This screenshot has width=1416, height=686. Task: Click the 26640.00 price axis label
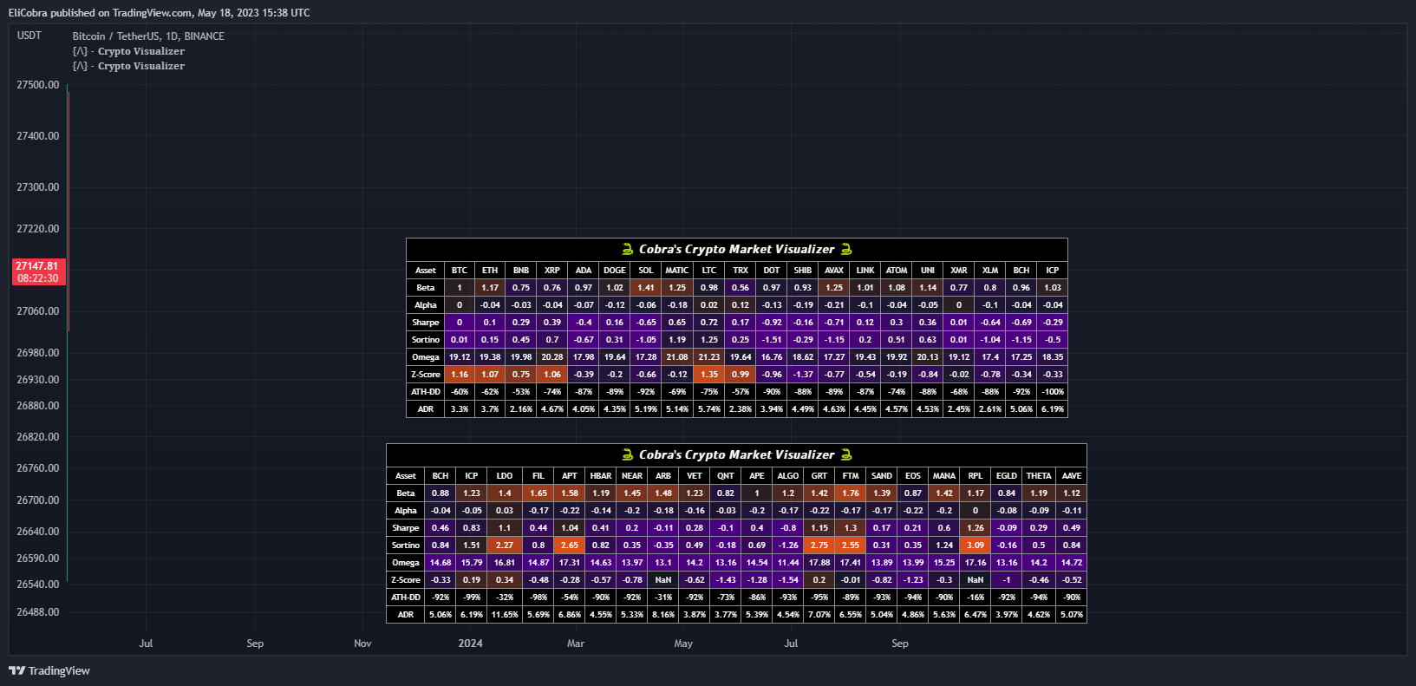coord(38,532)
